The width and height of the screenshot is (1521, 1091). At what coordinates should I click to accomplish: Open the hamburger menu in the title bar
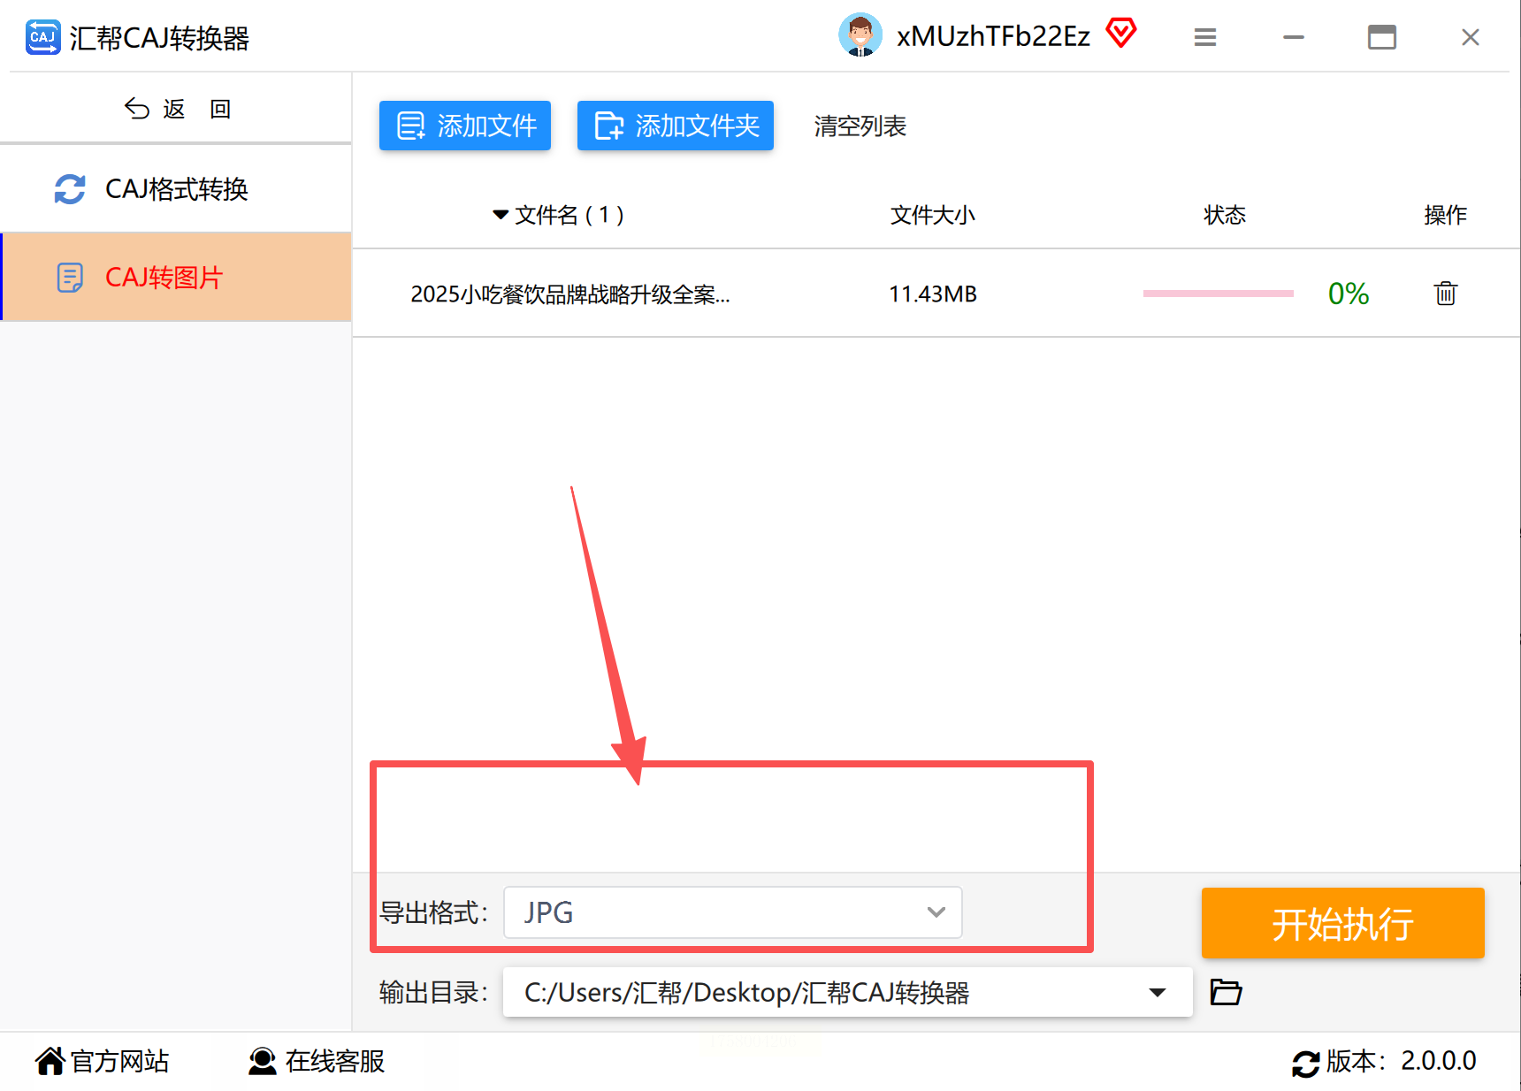pos(1204,37)
